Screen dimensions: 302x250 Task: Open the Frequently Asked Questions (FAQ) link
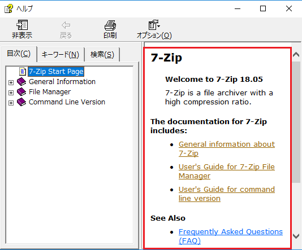pos(230,236)
